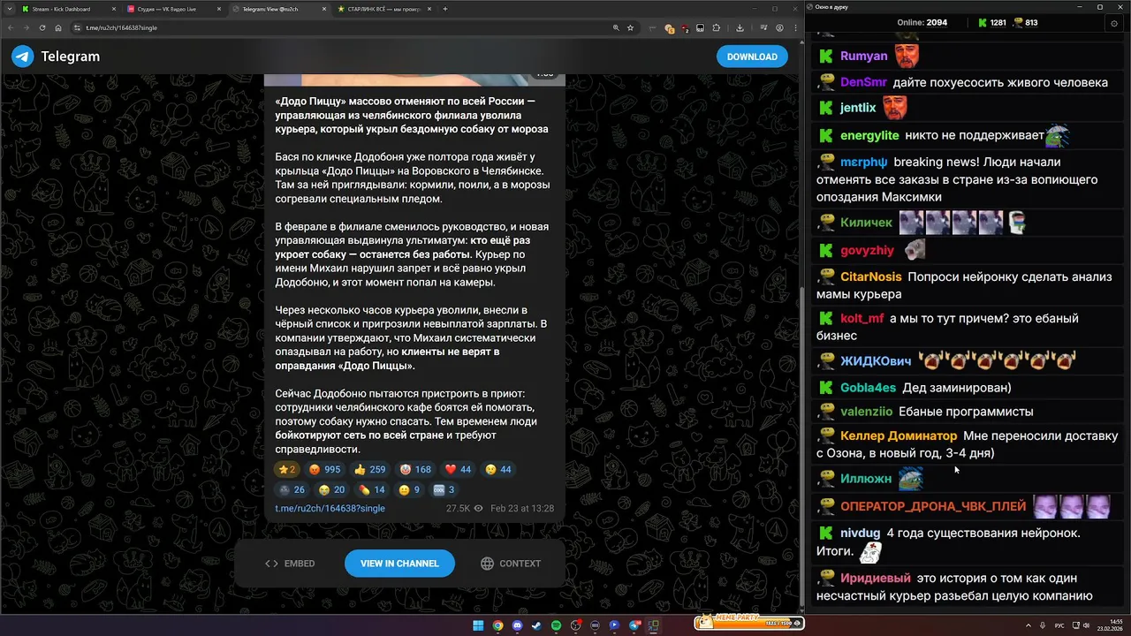Bookmark this page with the star icon
The width and height of the screenshot is (1131, 636).
pyautogui.click(x=630, y=27)
